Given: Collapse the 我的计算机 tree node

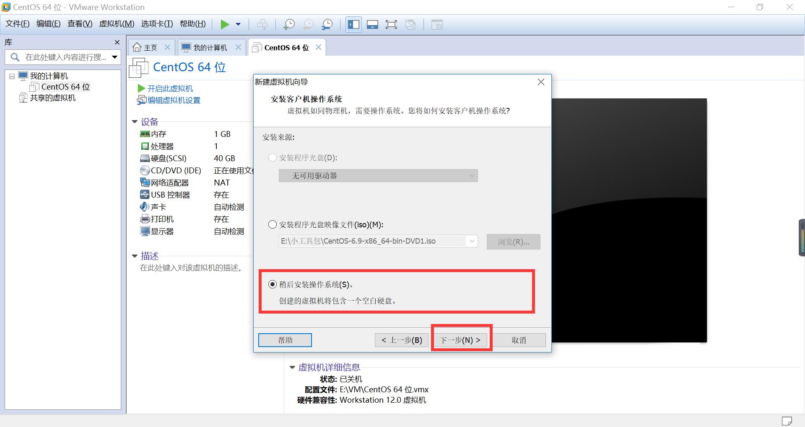Looking at the screenshot, I should tap(12, 76).
